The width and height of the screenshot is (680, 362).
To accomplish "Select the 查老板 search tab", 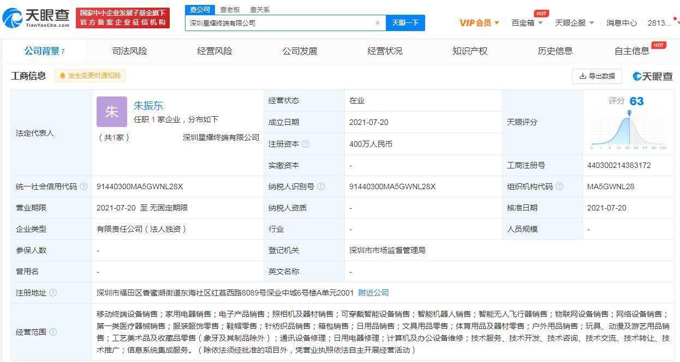I will click(230, 9).
